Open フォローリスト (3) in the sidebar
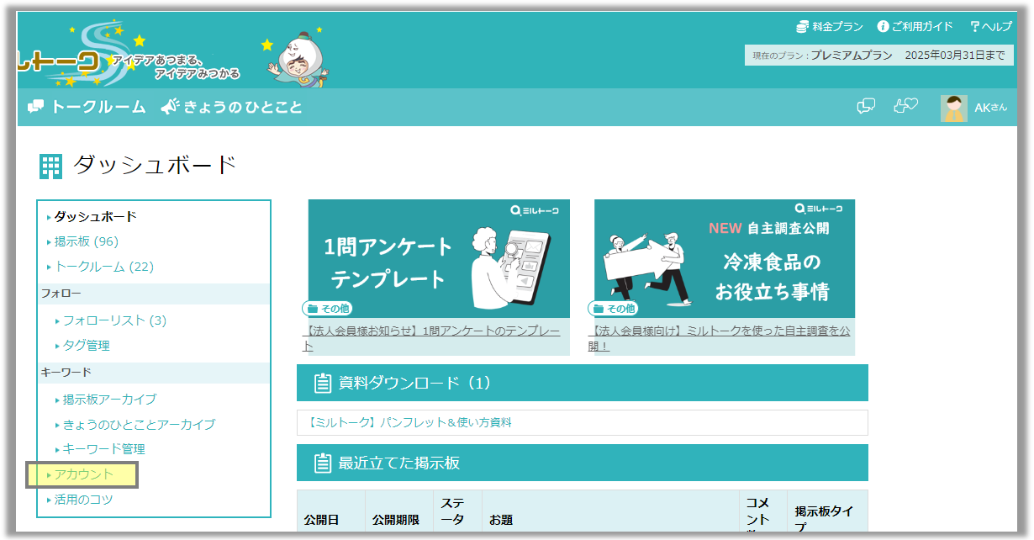This screenshot has height=540, width=1034. pyautogui.click(x=114, y=320)
